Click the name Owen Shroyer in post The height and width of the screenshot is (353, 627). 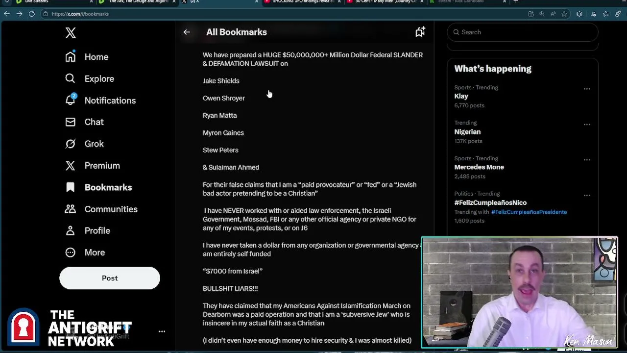(x=224, y=98)
